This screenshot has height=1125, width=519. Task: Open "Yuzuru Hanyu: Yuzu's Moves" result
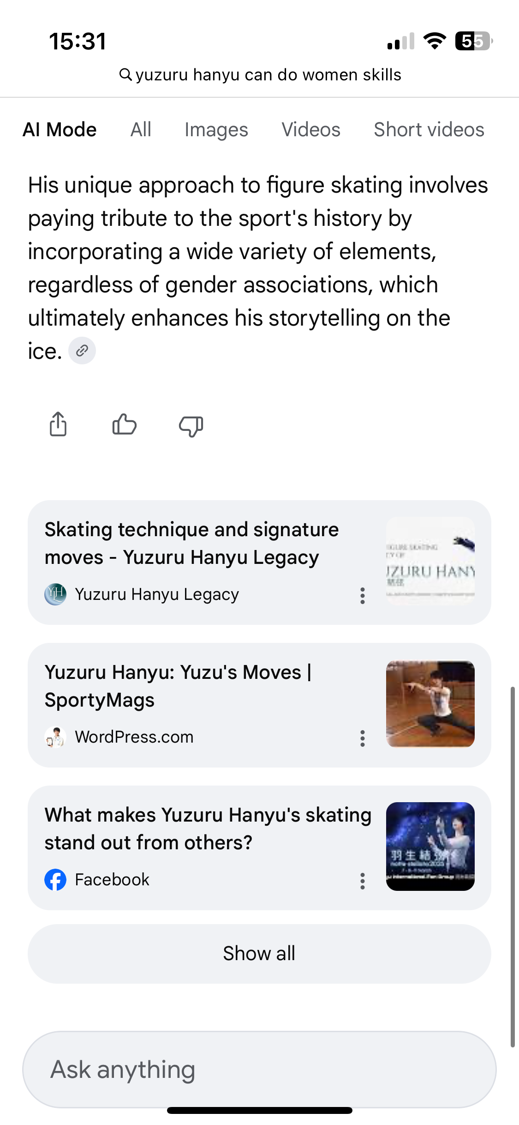(178, 686)
